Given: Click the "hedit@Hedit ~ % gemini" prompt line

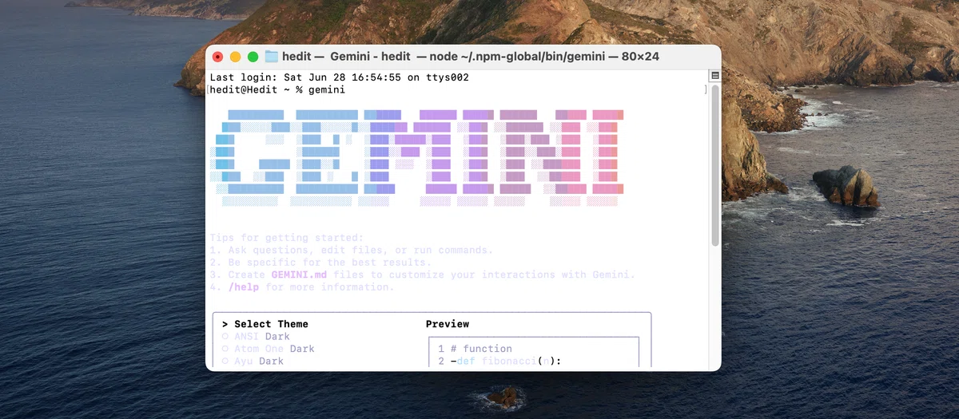Looking at the screenshot, I should pos(277,89).
